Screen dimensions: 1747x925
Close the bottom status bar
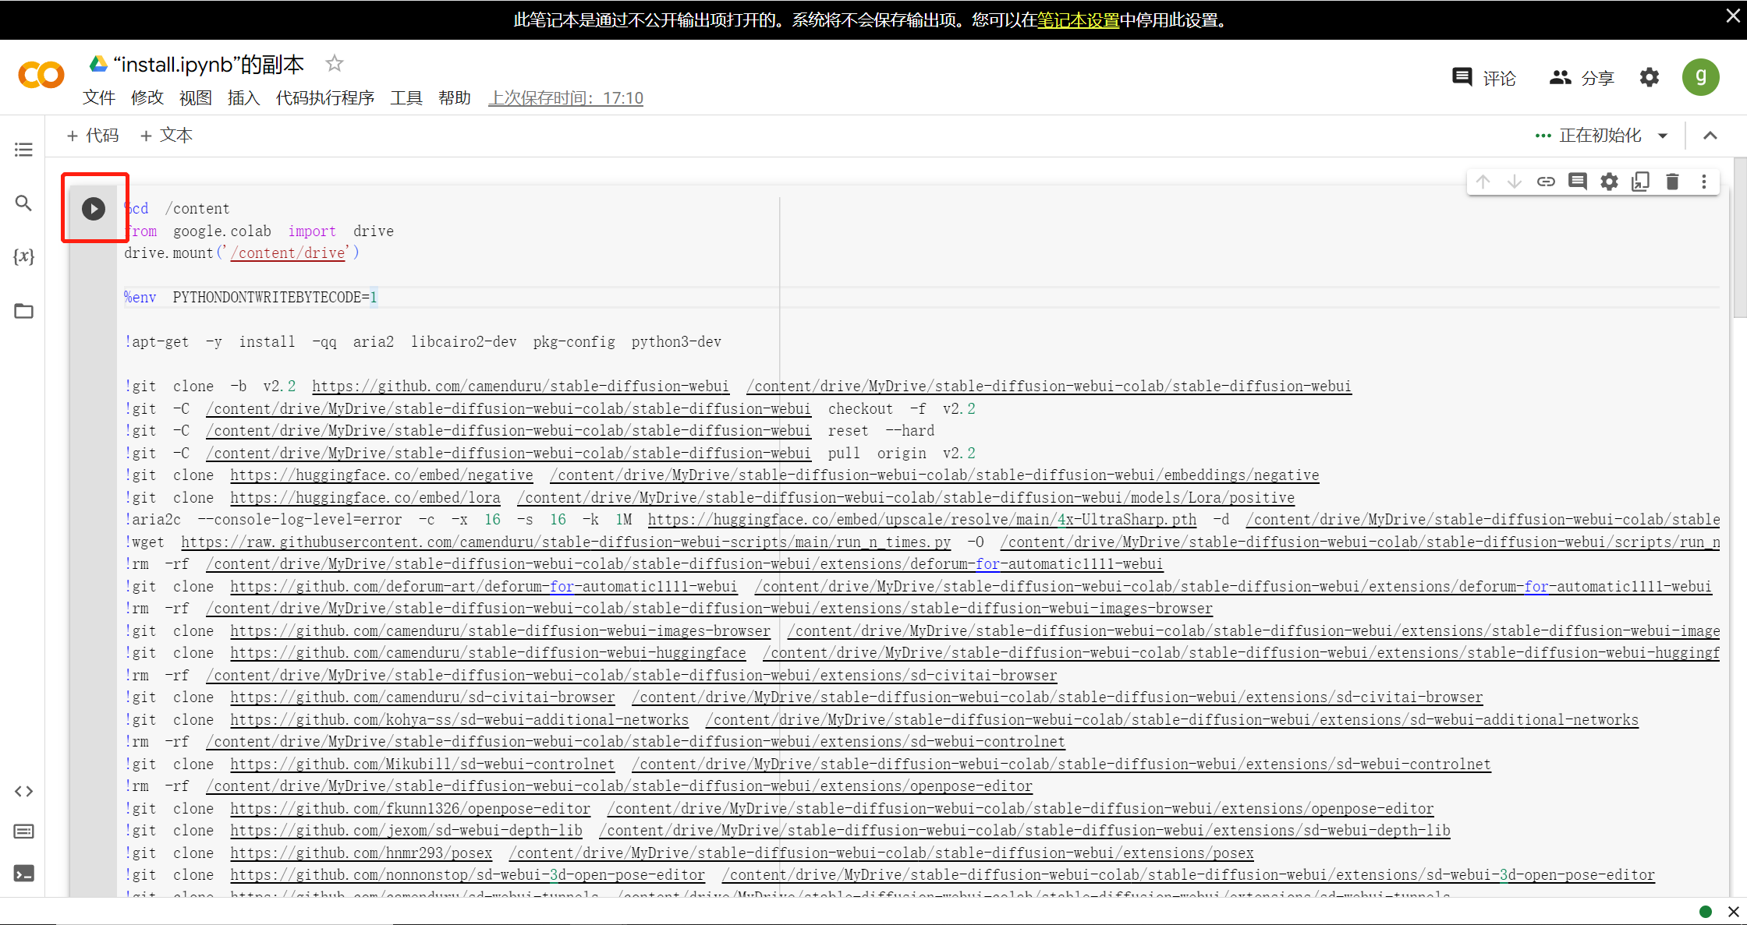[1734, 912]
